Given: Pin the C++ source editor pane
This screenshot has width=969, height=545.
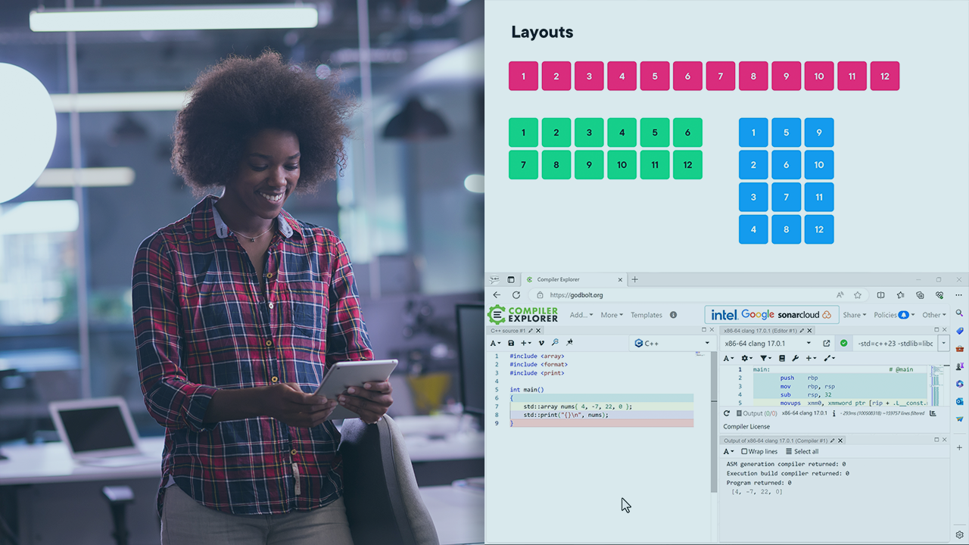Looking at the screenshot, I should [x=569, y=342].
